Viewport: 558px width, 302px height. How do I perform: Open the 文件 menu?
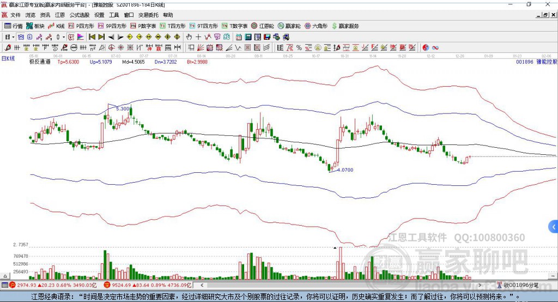(x=15, y=15)
